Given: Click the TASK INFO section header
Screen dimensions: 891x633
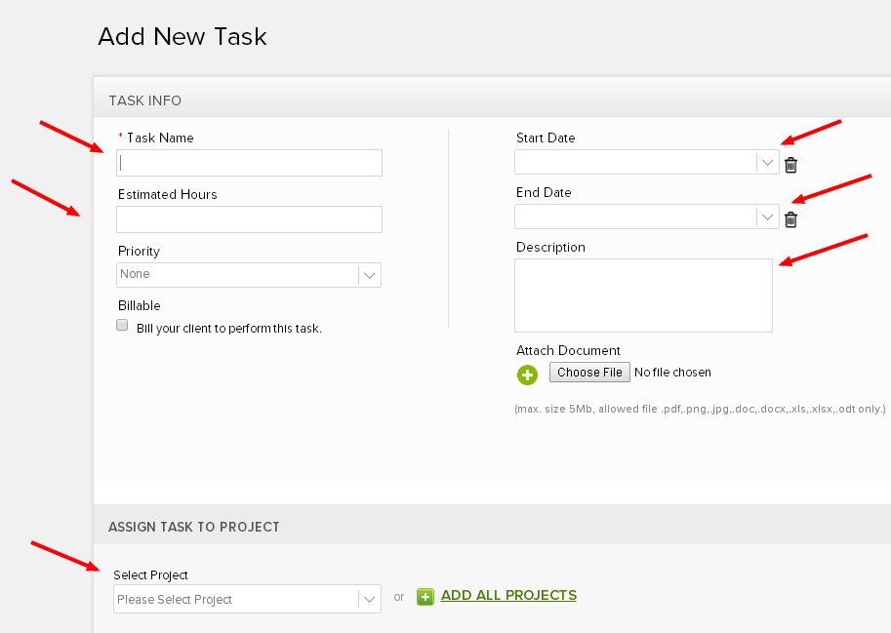Looking at the screenshot, I should click(x=144, y=100).
